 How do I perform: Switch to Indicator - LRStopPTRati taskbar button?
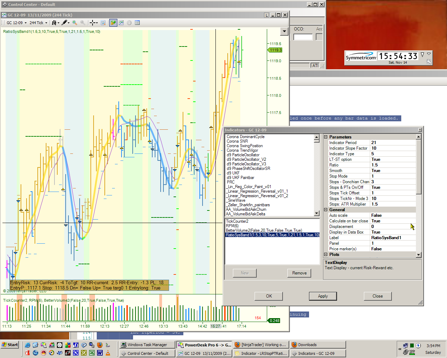[x=261, y=353]
